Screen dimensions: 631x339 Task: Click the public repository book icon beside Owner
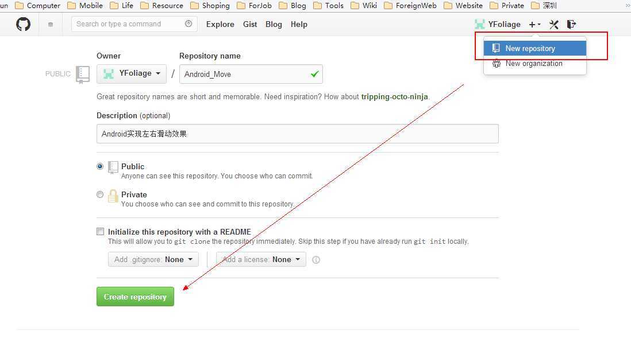tap(83, 75)
